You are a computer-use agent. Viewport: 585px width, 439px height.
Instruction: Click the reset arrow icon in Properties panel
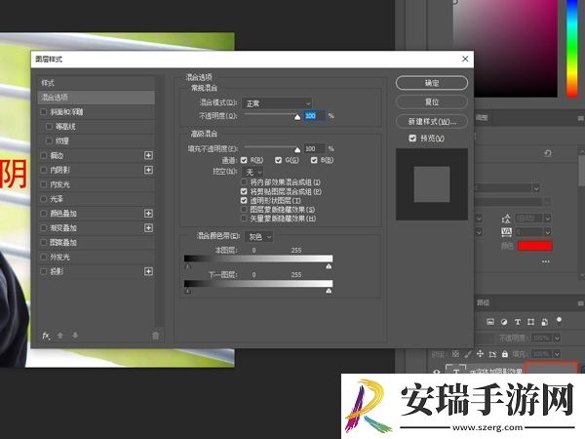point(548,153)
